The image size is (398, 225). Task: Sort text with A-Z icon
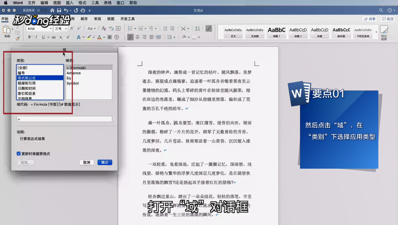[x=198, y=28]
